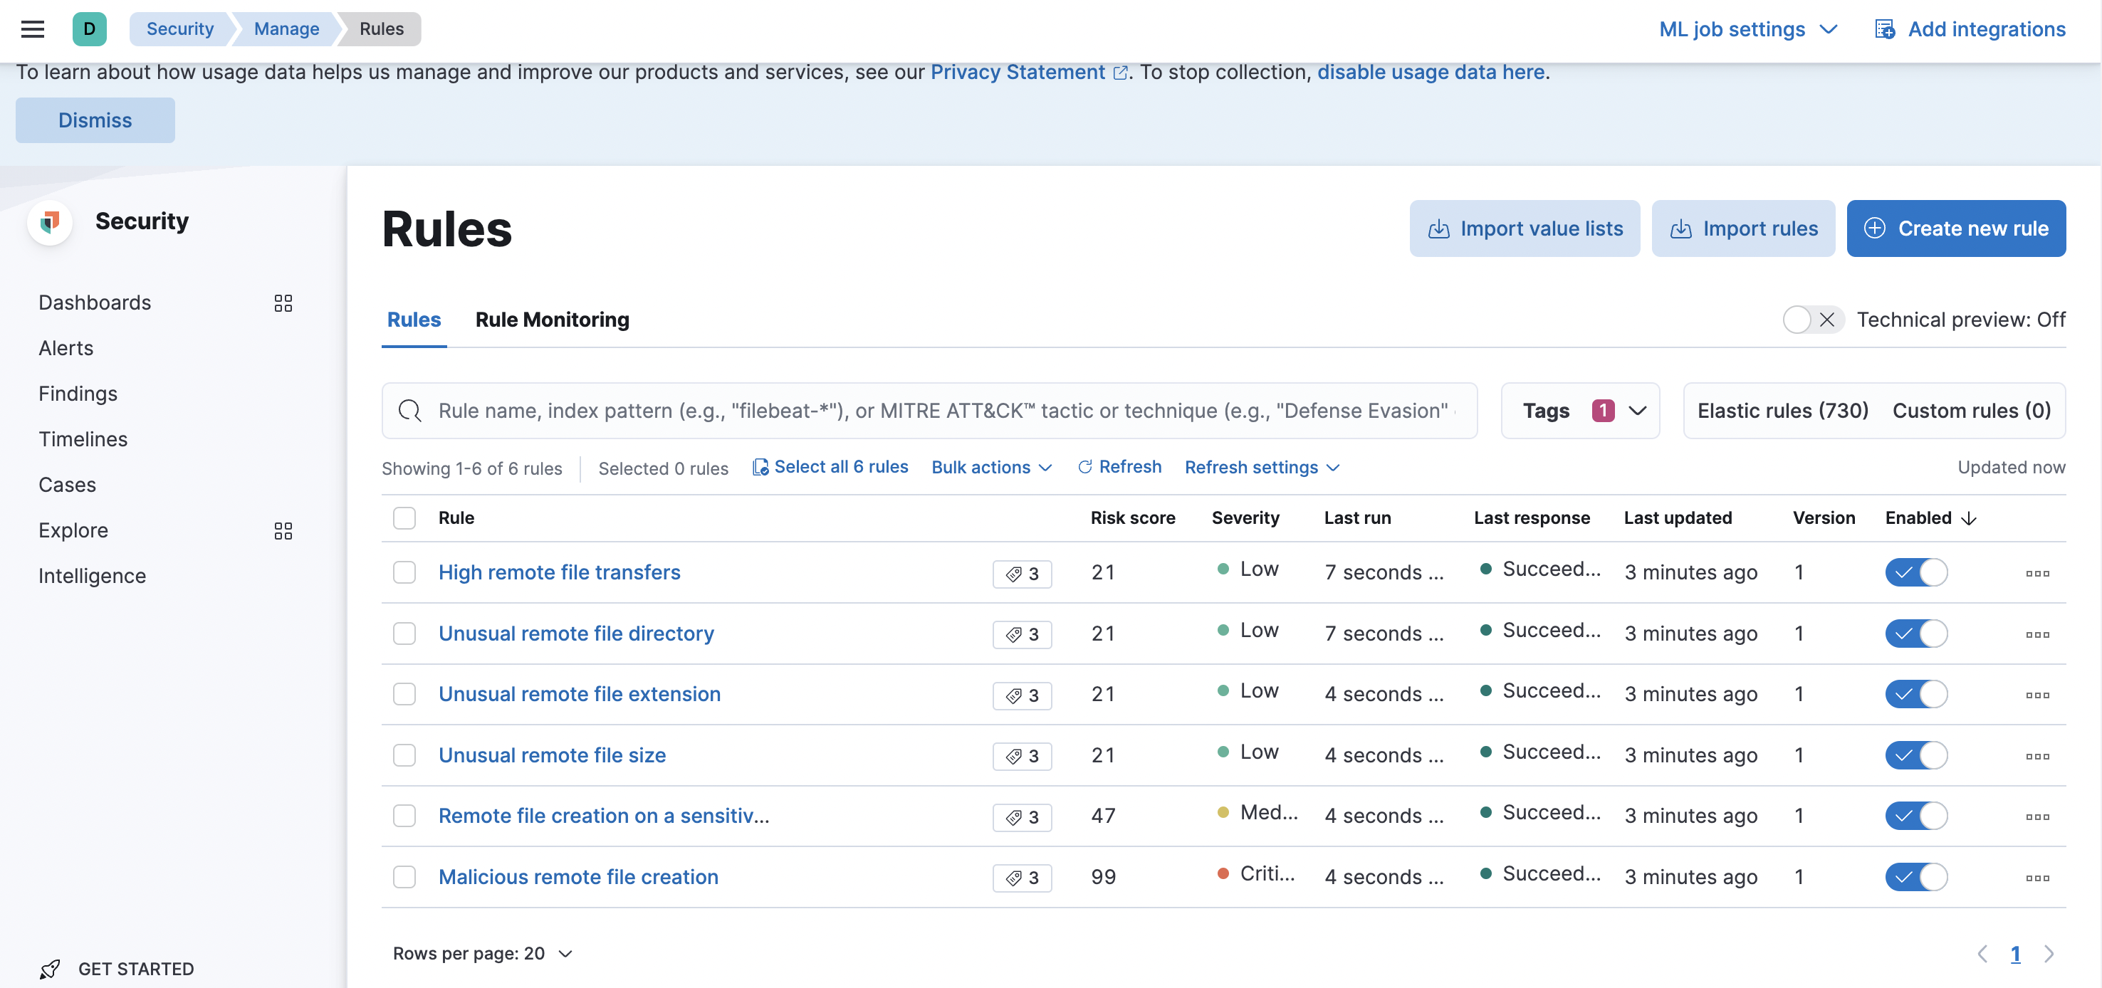Click the Add integrations icon link
This screenshot has height=988, width=2102.
1971,29
